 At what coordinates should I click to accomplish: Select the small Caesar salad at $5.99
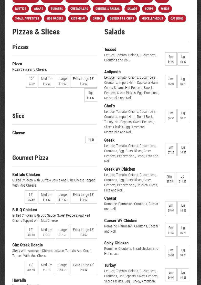171,208
